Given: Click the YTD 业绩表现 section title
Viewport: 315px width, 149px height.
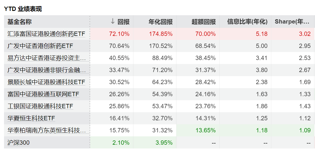Looking at the screenshot, I should coord(23,9).
